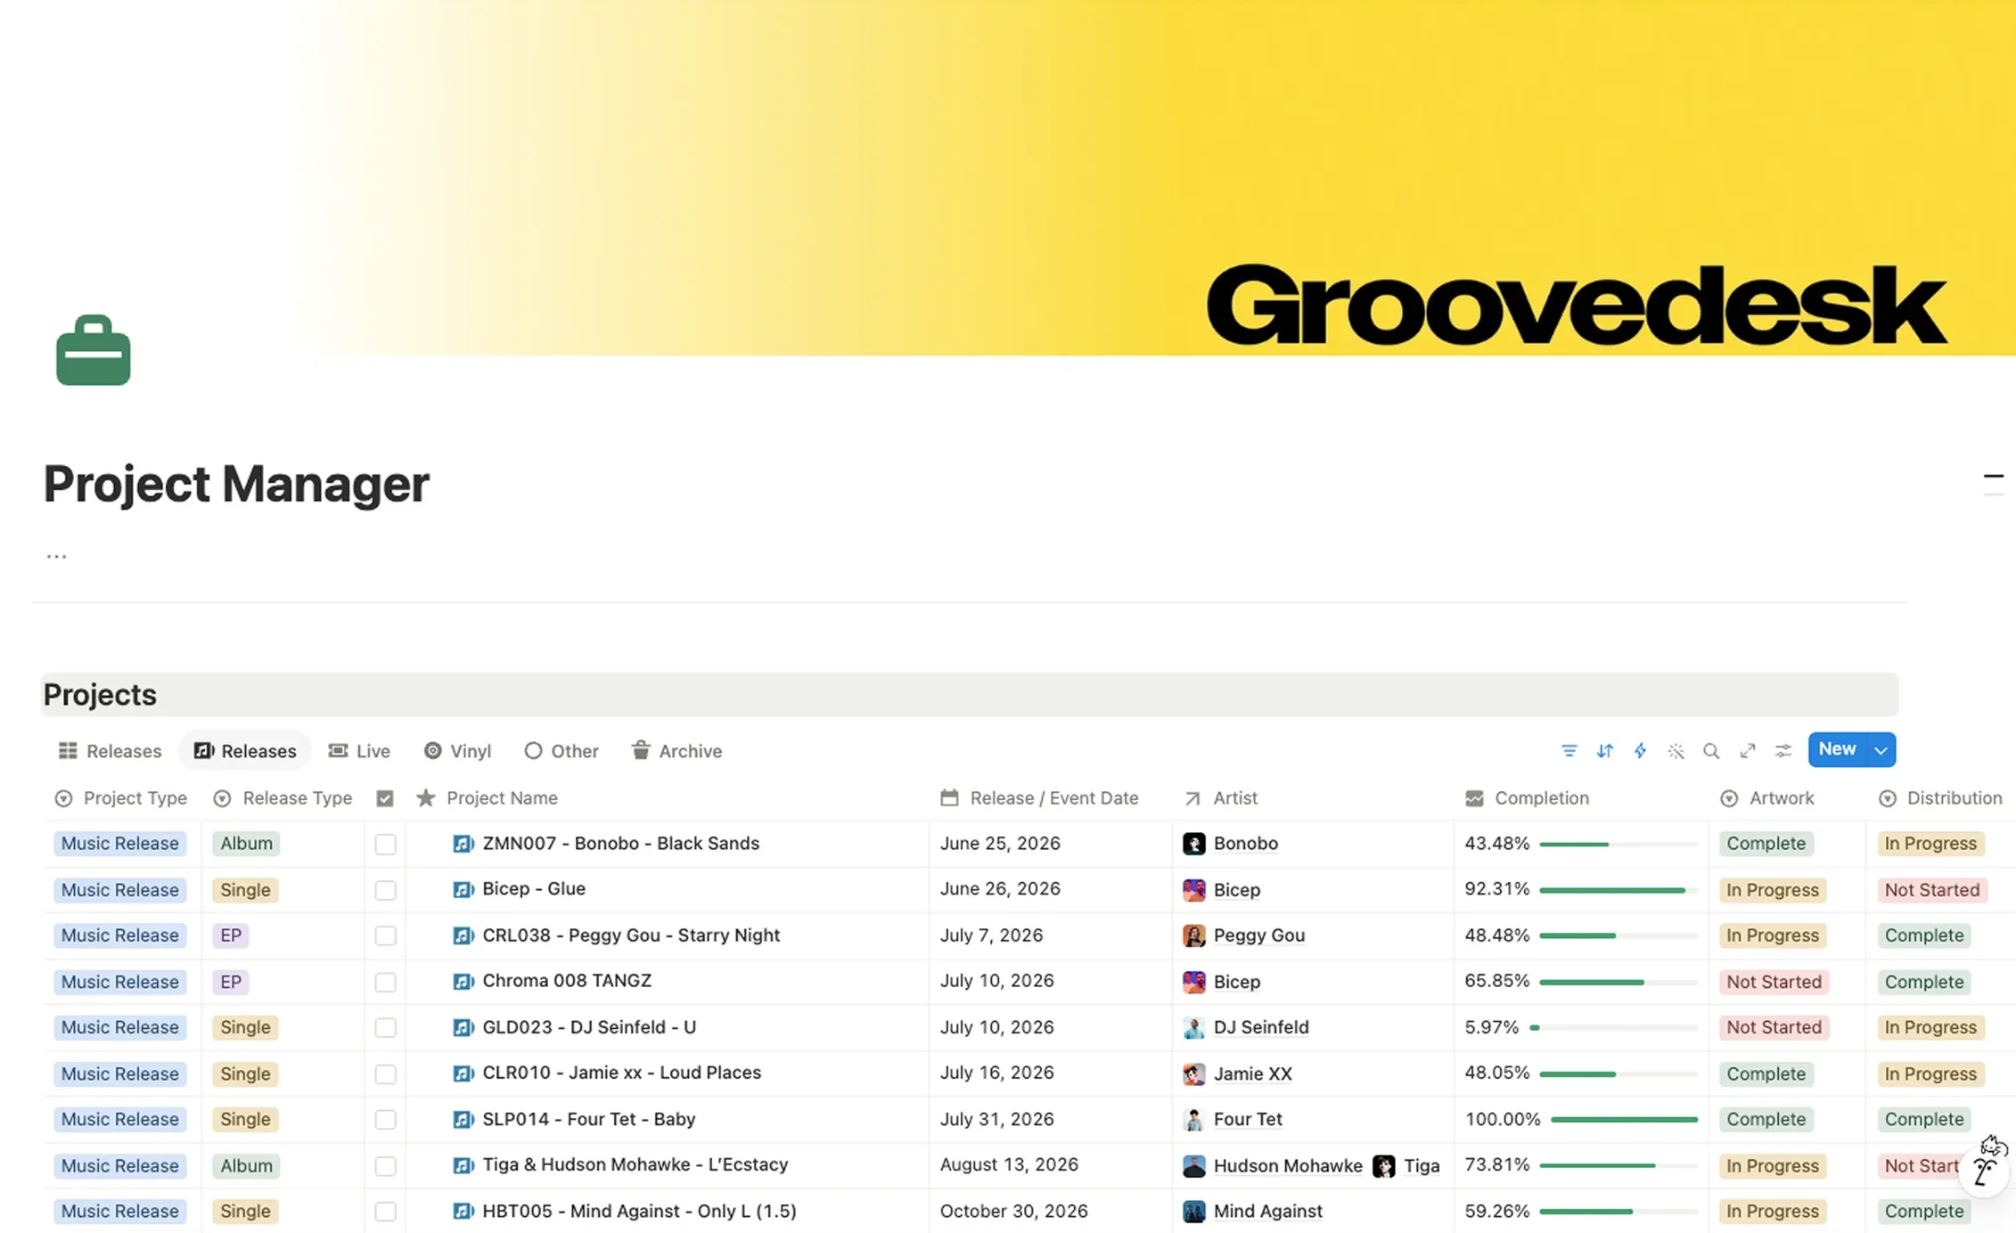Click the expand to full page icon
Screen dimensions: 2016x1233
1748,751
